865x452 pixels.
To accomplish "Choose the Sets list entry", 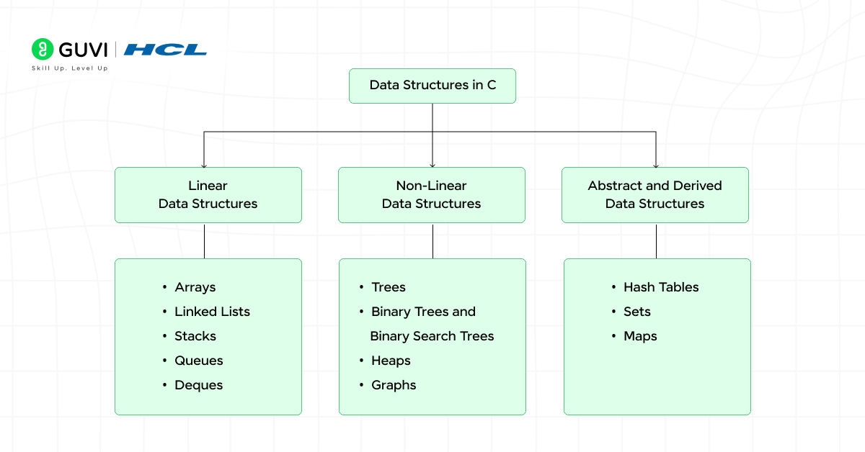I will click(636, 312).
